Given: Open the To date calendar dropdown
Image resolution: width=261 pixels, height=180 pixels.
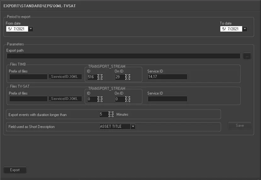Looking at the screenshot, I should click(x=245, y=29).
